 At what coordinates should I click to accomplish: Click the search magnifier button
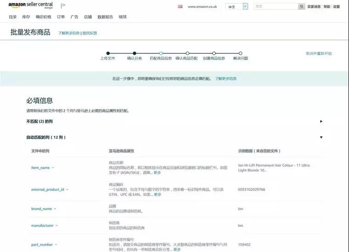click(x=301, y=6)
